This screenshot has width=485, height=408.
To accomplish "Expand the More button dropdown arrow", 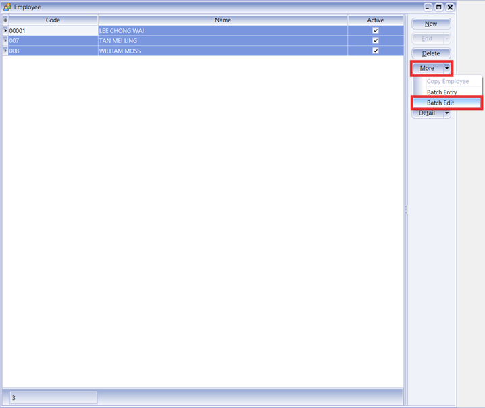I will click(x=446, y=68).
